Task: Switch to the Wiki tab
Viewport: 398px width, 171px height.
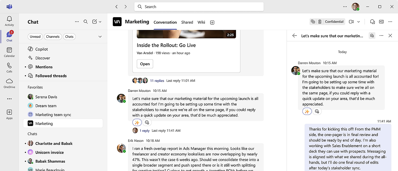Action: pyautogui.click(x=201, y=22)
